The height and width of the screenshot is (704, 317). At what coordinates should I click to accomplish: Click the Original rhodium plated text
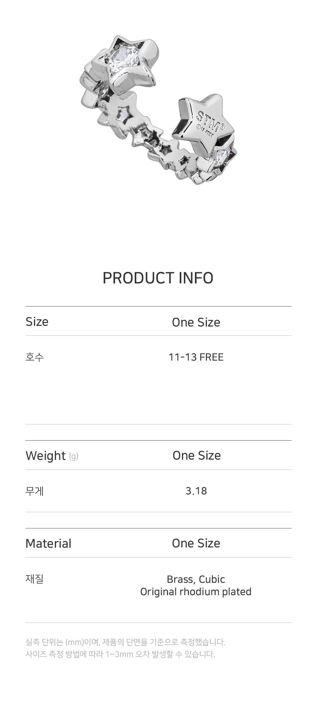196,591
